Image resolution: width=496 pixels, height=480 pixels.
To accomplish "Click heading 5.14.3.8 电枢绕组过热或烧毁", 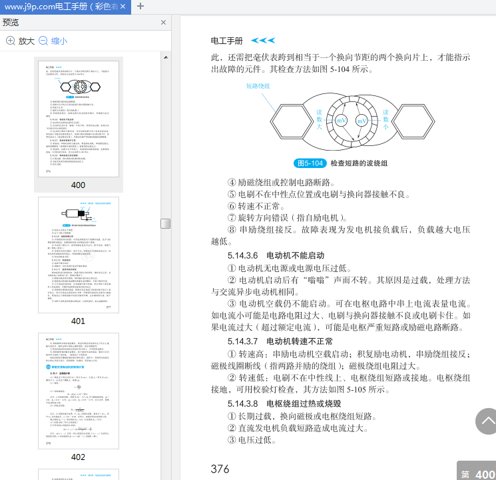I will (x=284, y=403).
